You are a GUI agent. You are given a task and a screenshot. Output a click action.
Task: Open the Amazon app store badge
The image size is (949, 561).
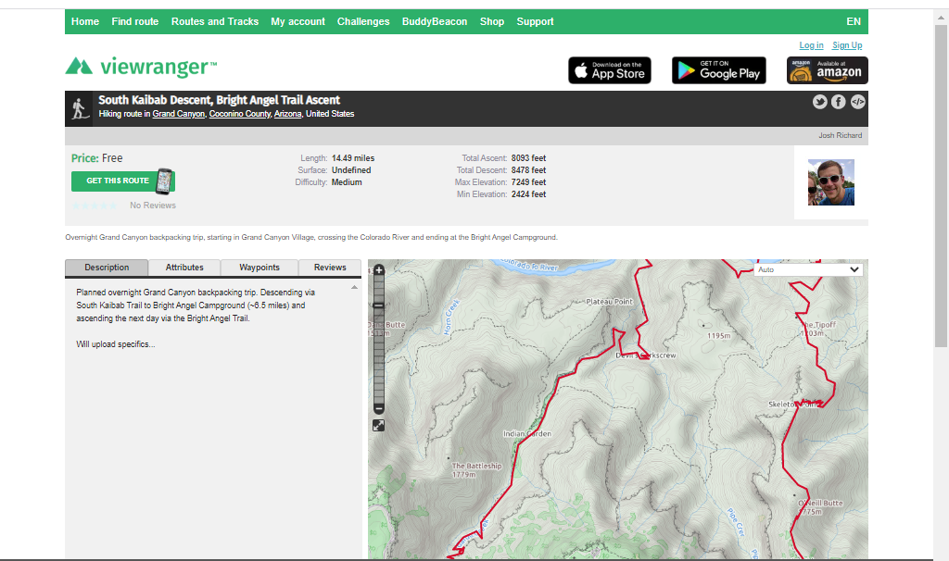click(x=828, y=70)
